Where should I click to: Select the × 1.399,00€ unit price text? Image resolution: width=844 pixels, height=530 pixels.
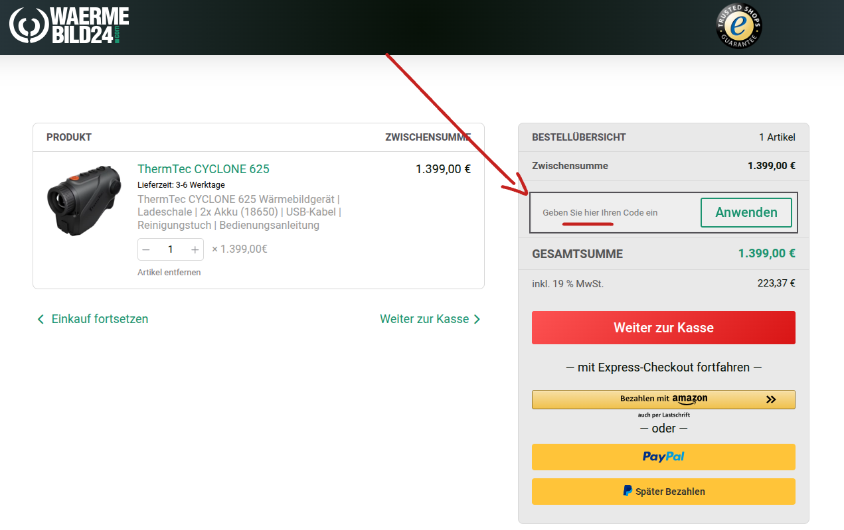point(239,249)
